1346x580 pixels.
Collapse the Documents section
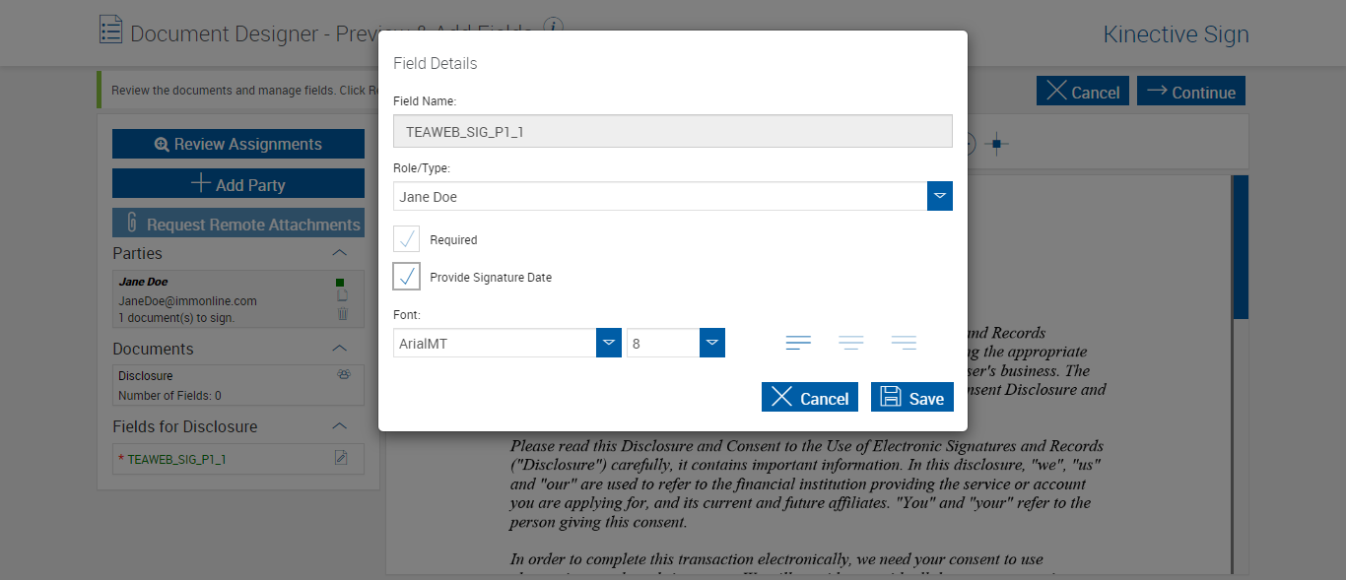[339, 349]
